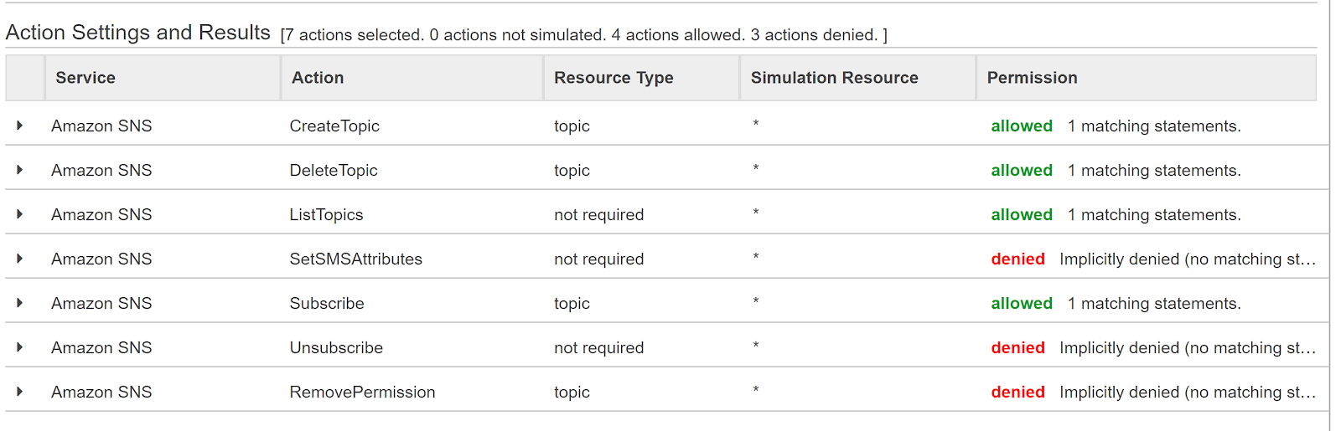Expand the DeleteTopic row arrow
This screenshot has width=1341, height=431.
(19, 170)
